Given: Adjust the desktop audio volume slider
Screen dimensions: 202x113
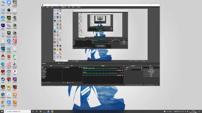Looking at the screenshot, I should click(x=101, y=75).
